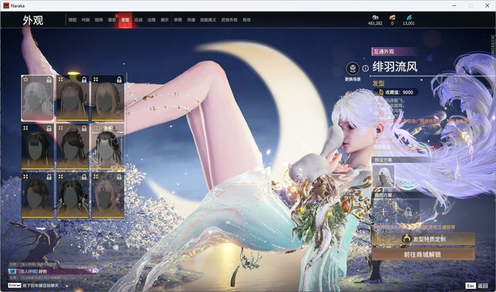
Task: Switch to the 时装 tab
Action: pyautogui.click(x=86, y=20)
